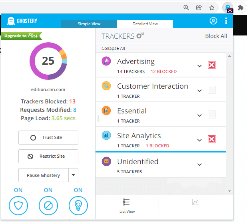Click Ghostery extension icon showing 25

(x=228, y=8)
